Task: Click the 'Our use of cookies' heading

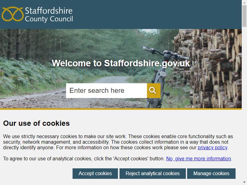Action: point(36,123)
